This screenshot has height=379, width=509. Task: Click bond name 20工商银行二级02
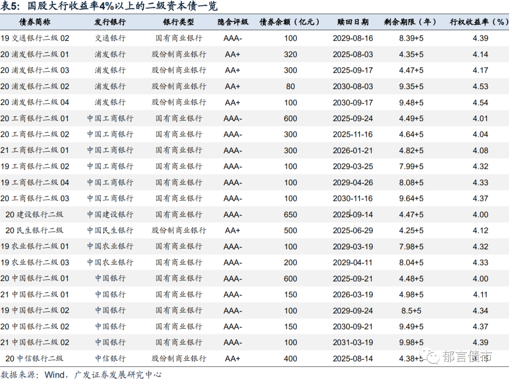35,134
